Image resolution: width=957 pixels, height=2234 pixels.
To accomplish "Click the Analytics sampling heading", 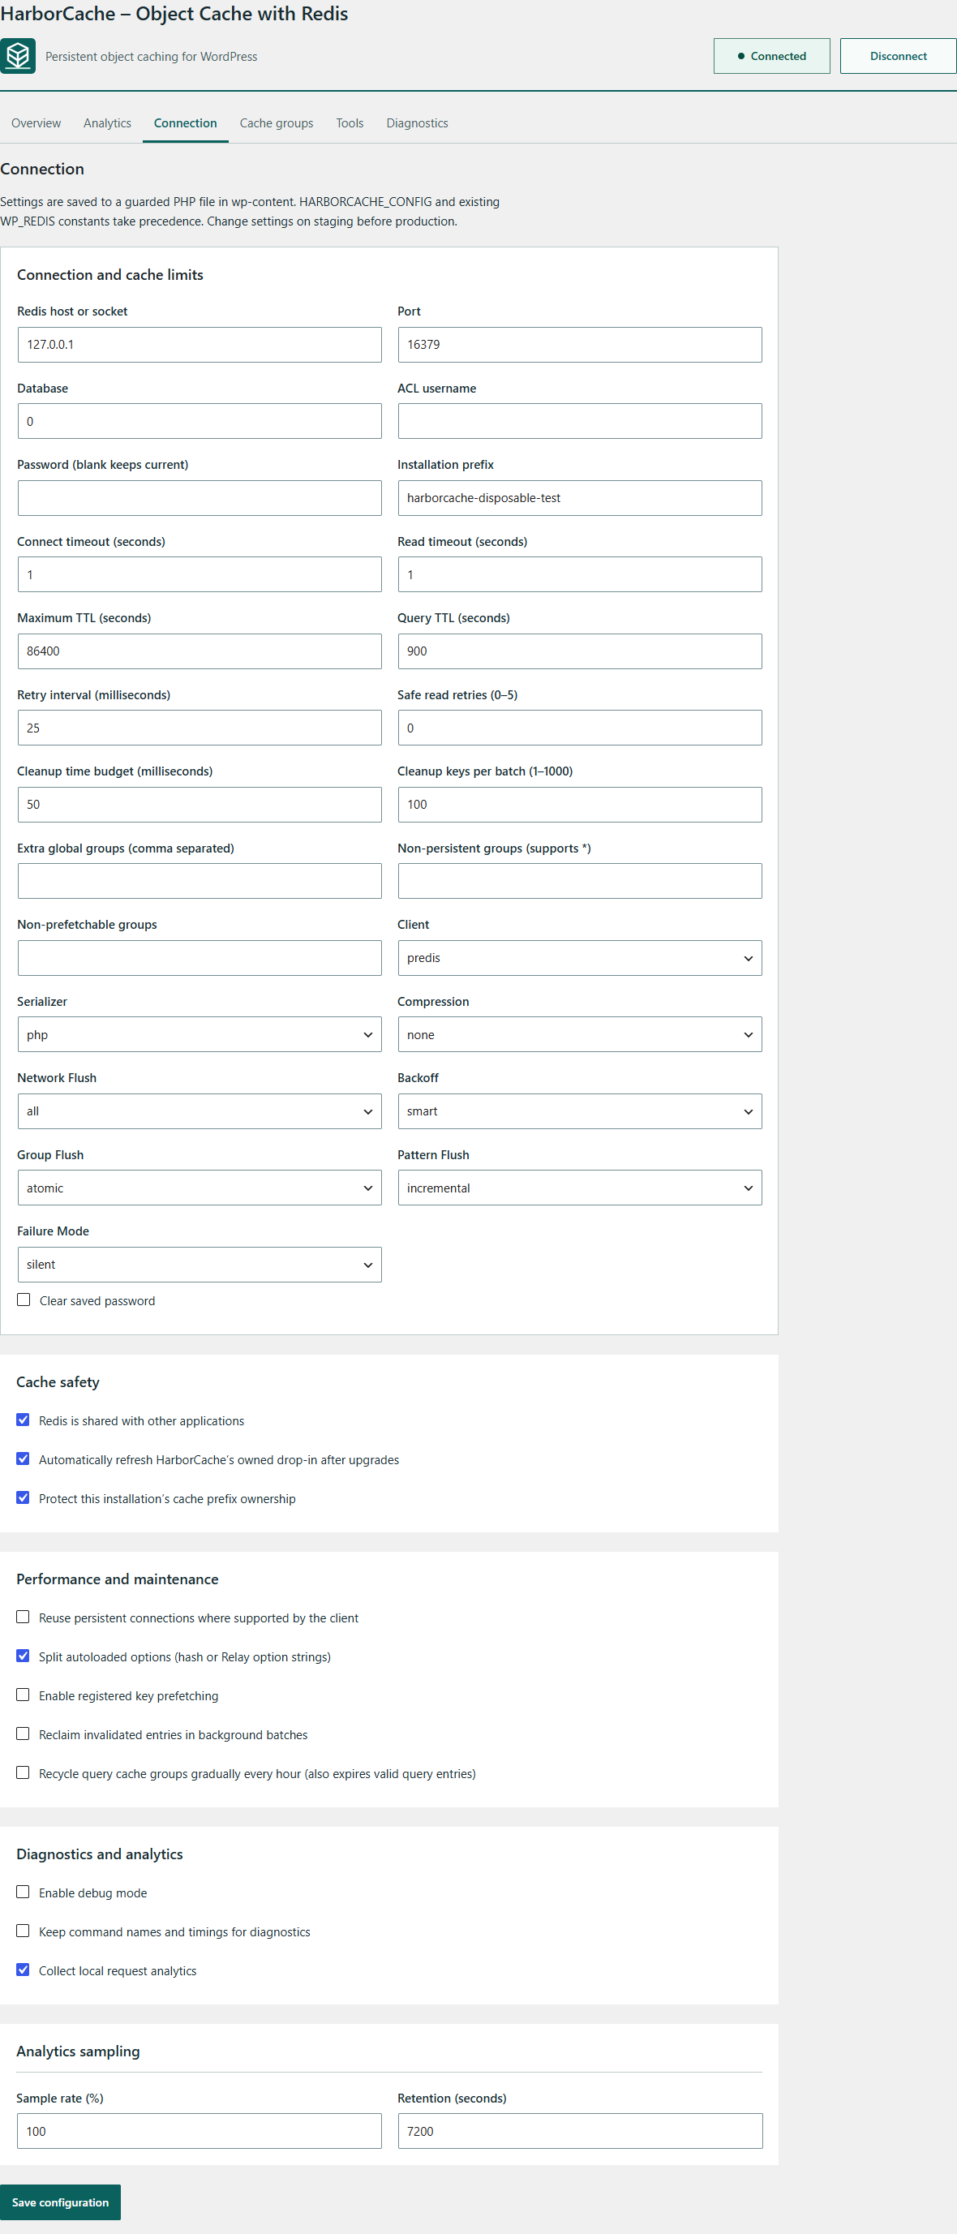I will 78,2050.
